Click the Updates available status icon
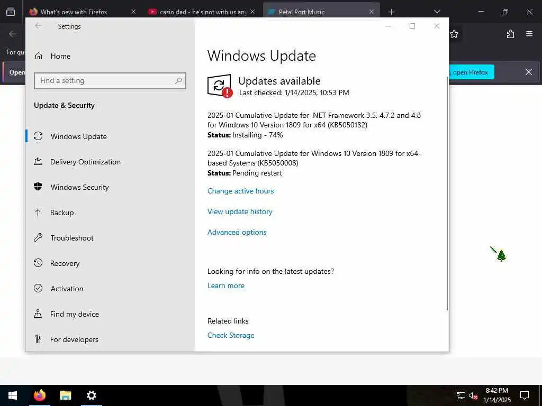Image resolution: width=542 pixels, height=406 pixels. click(220, 86)
